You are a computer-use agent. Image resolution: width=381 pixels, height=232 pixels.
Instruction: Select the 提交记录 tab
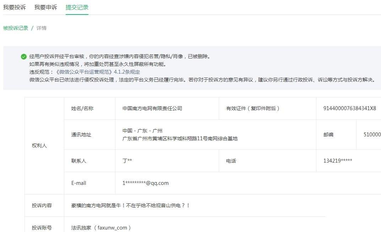coord(77,7)
